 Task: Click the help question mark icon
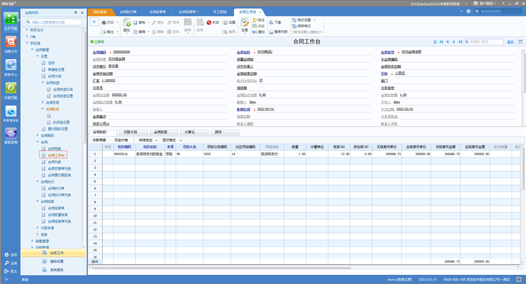point(469,12)
